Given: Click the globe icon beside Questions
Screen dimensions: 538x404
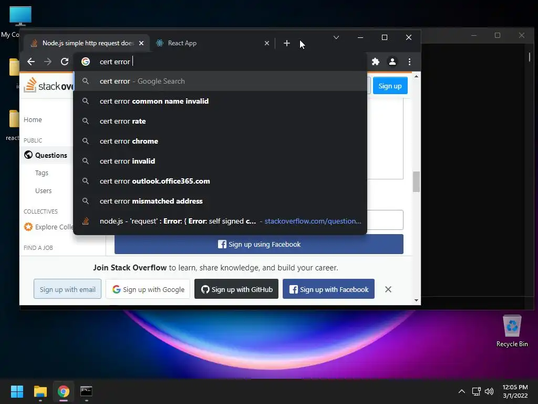Looking at the screenshot, I should (x=28, y=155).
